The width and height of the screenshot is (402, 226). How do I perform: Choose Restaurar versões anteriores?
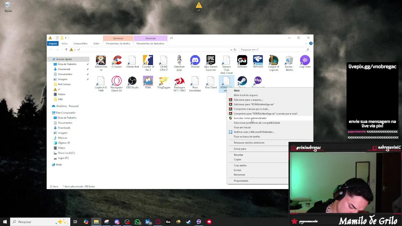(x=249, y=143)
